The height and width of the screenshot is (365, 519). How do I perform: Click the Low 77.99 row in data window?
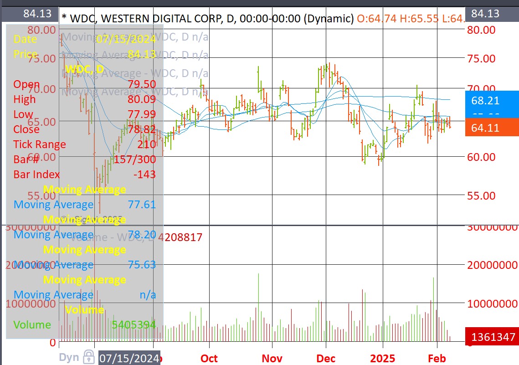tap(84, 114)
